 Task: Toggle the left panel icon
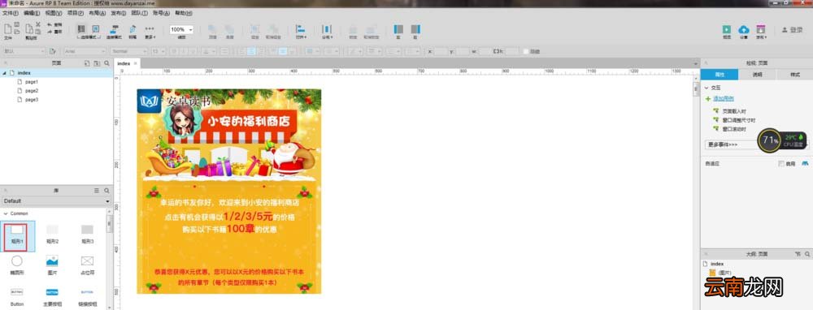(x=398, y=29)
